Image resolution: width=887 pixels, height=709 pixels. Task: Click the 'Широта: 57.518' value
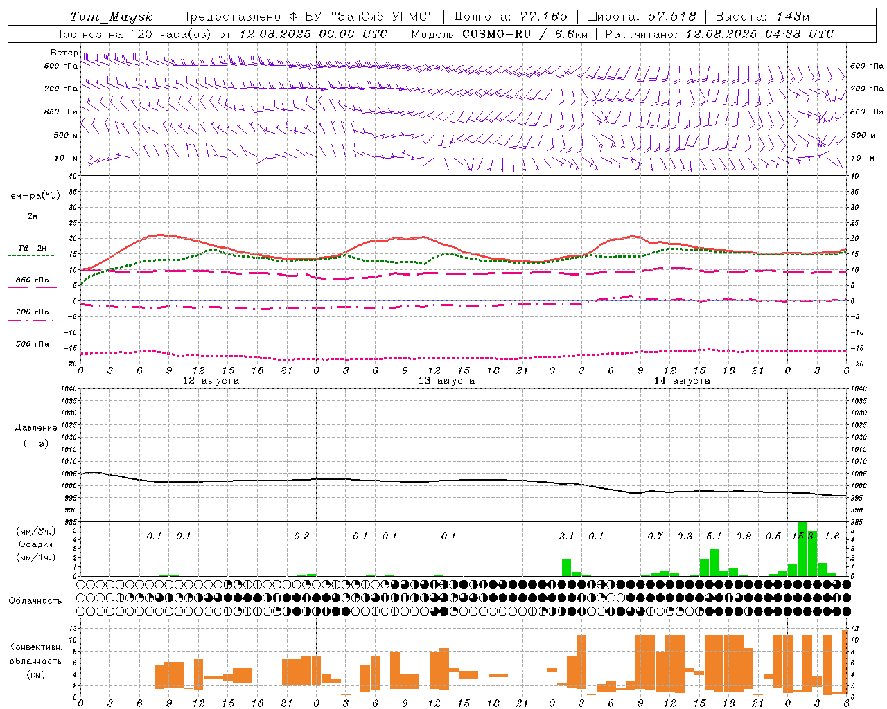point(641,17)
